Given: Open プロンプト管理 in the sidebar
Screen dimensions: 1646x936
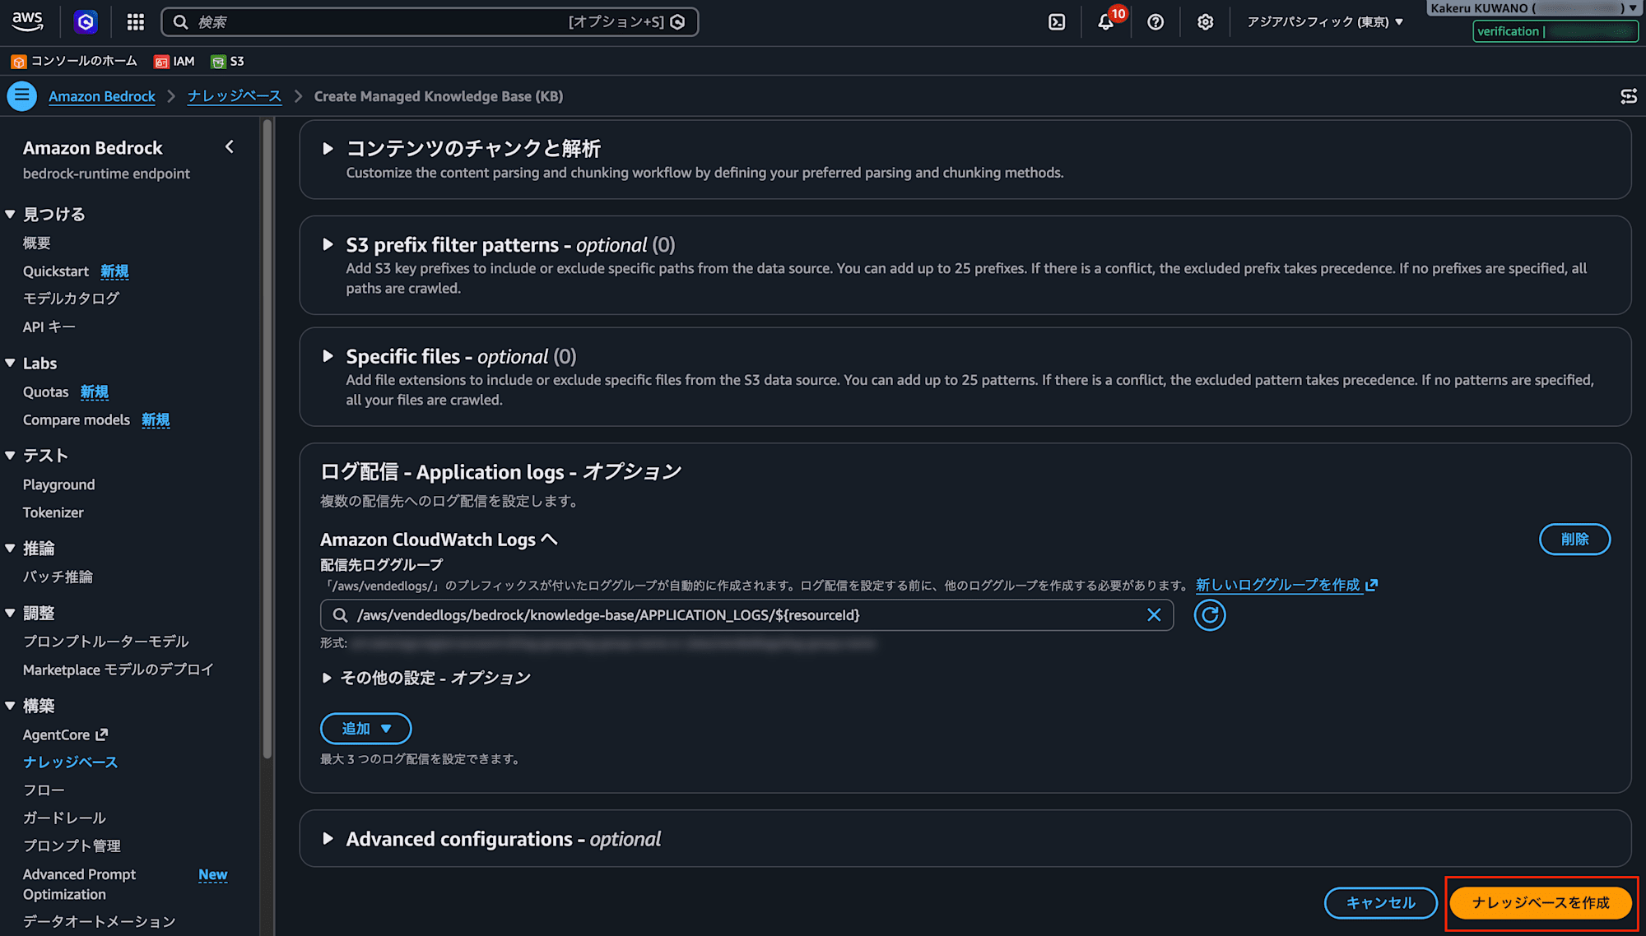Looking at the screenshot, I should 72,846.
